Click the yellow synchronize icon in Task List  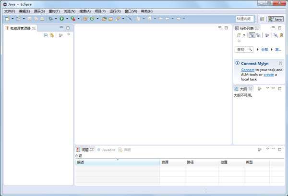tap(282, 35)
